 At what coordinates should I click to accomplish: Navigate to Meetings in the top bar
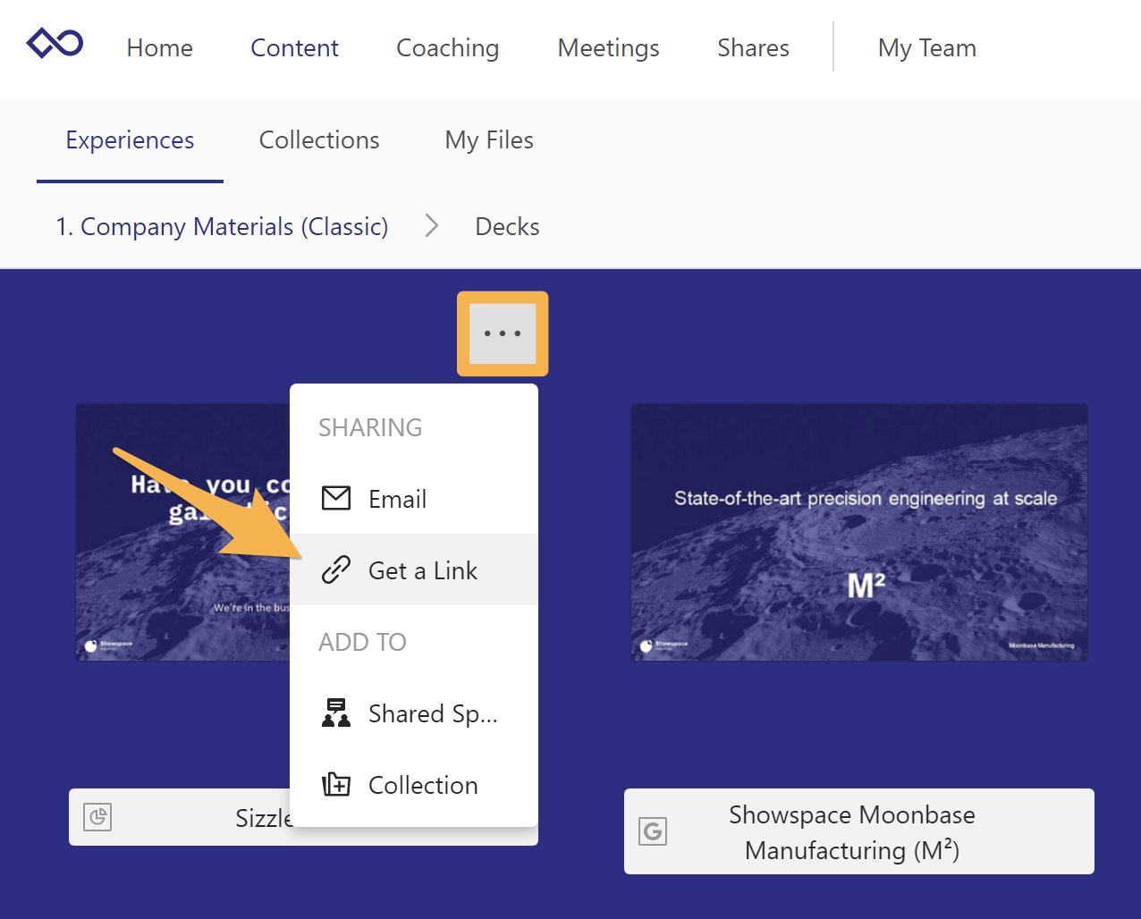tap(607, 48)
